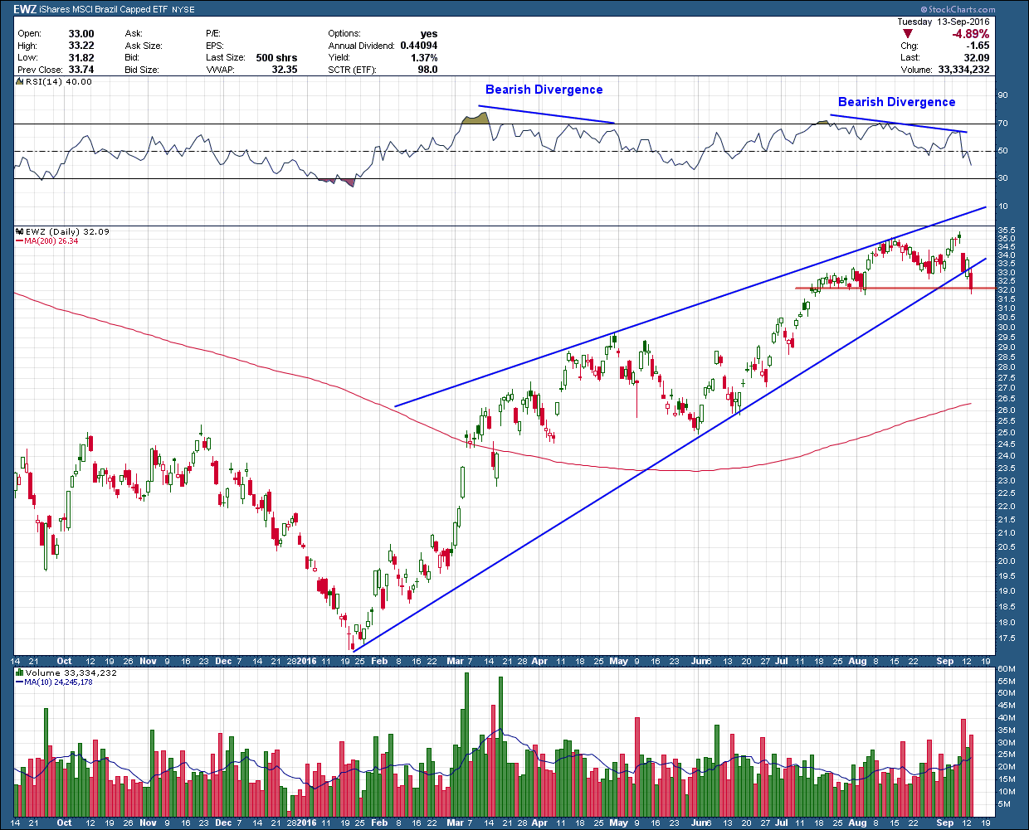Click the VWAP value 32.35
1029x830 pixels.
285,70
